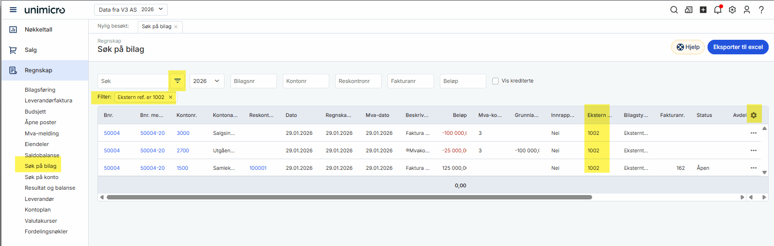This screenshot has width=774, height=246.
Task: Open the Data fra V3 AS company selector
Action: coord(131,10)
